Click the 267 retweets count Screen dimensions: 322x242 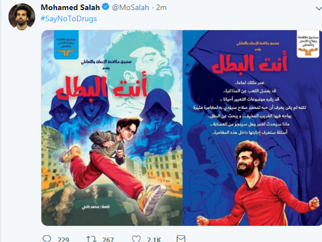click(x=108, y=240)
